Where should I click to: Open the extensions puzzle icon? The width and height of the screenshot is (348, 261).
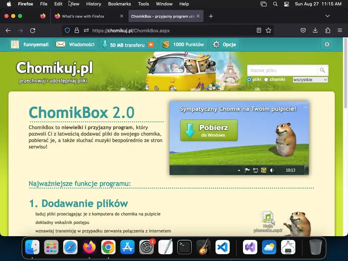(328, 30)
